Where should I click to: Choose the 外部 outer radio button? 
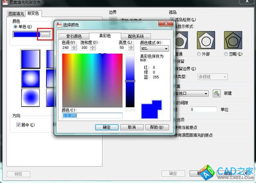tap(199, 54)
